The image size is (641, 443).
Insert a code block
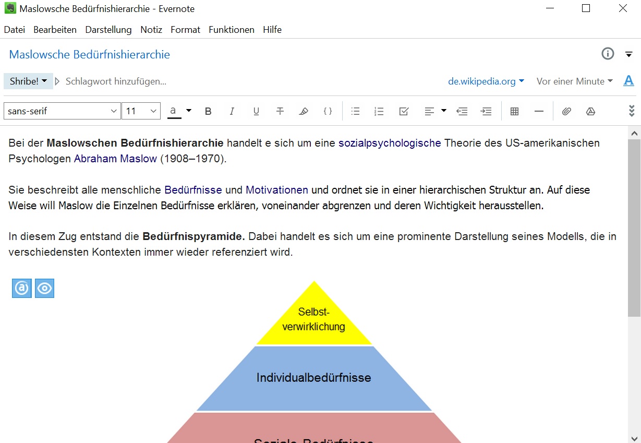(328, 111)
